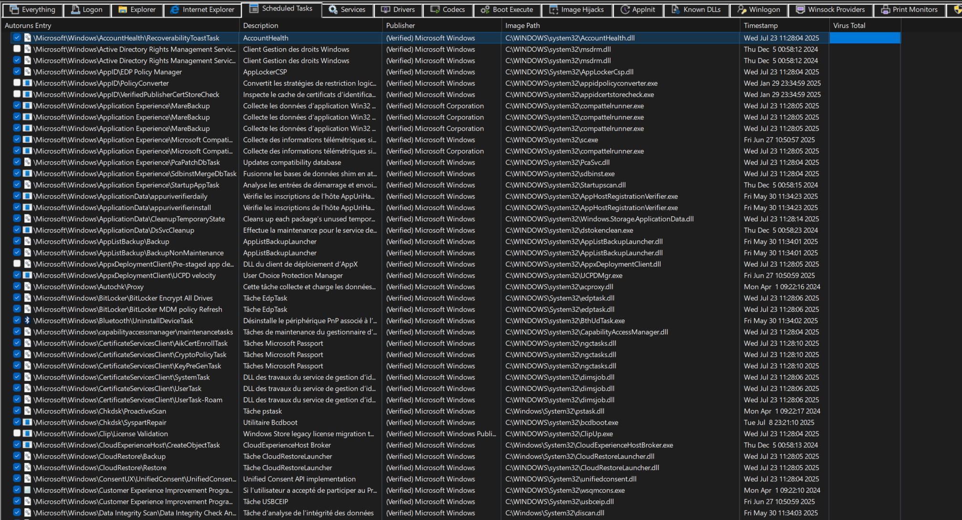
Task: Click the icon of appuriverifierdaily entry
Action: tap(27, 196)
